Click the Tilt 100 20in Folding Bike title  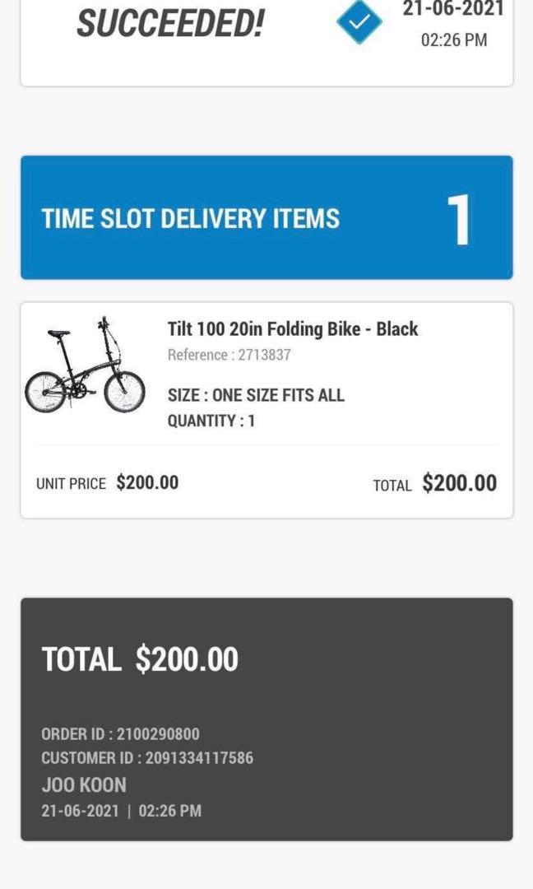point(294,328)
